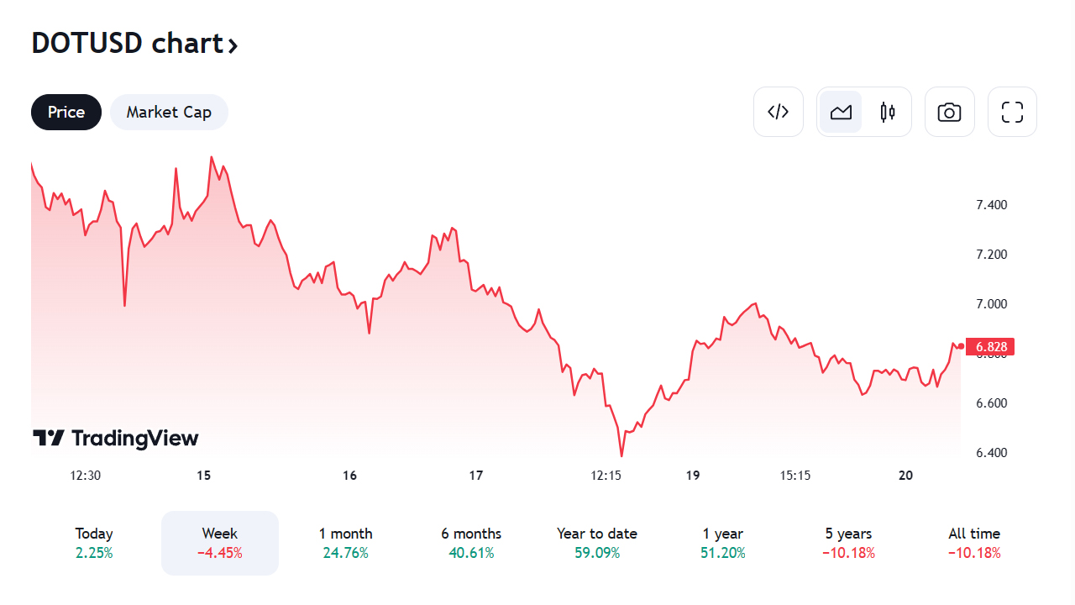Open the embed code icon
This screenshot has height=605, width=1075.
tap(779, 112)
